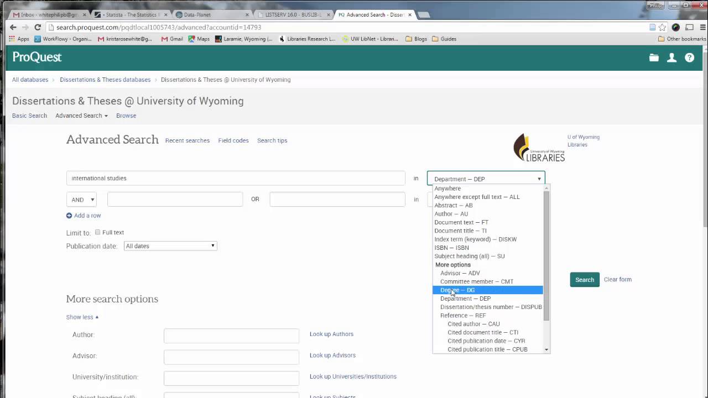
Task: Open the Guides bookmark folder
Action: coord(444,39)
